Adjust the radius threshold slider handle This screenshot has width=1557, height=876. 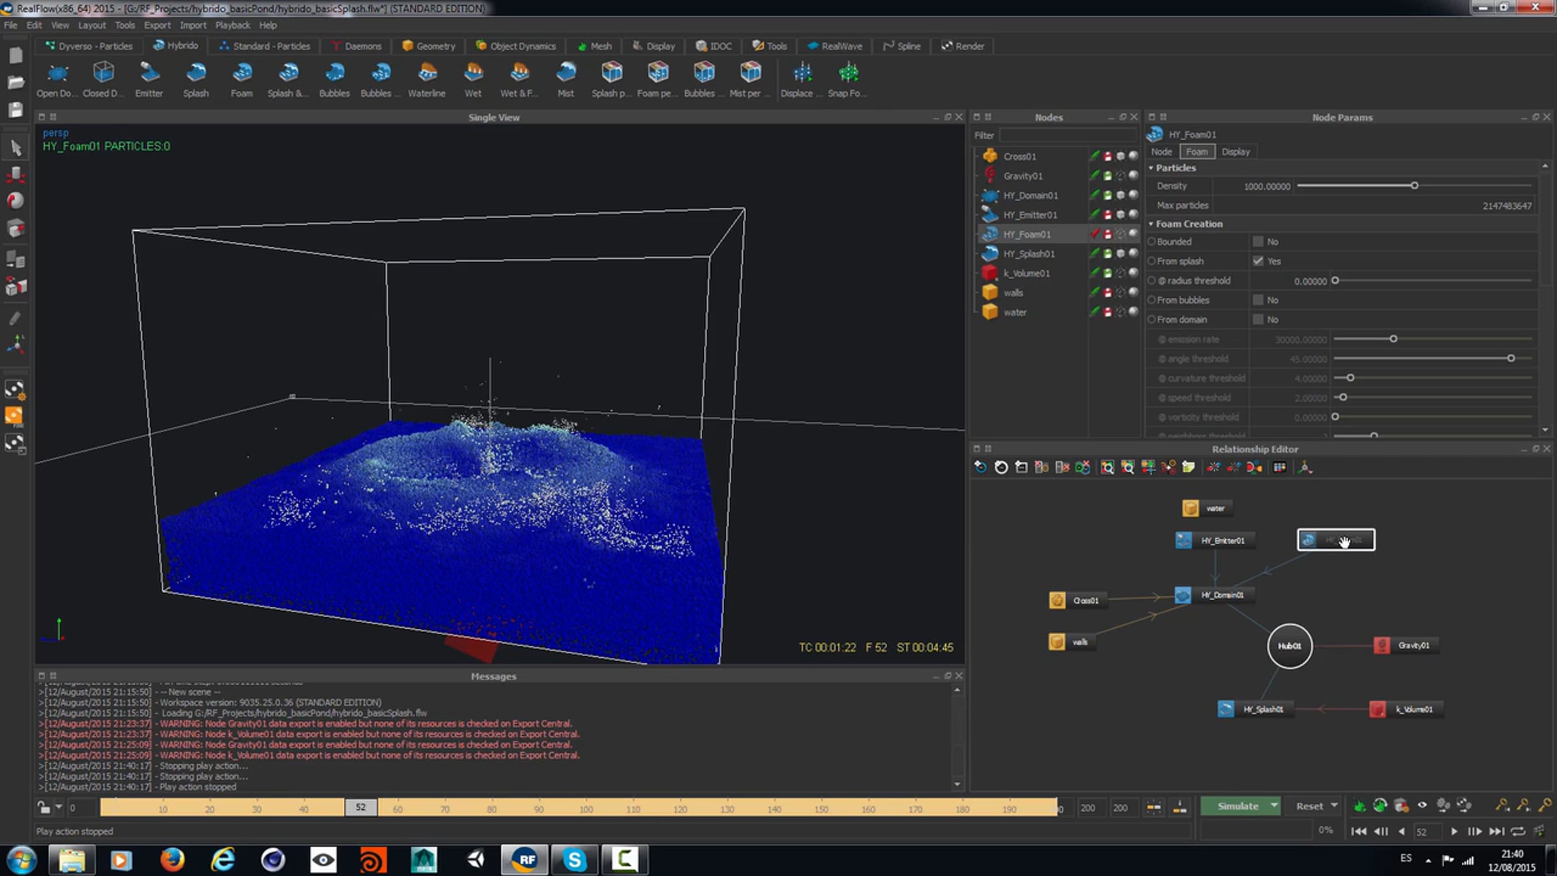pyautogui.click(x=1335, y=280)
